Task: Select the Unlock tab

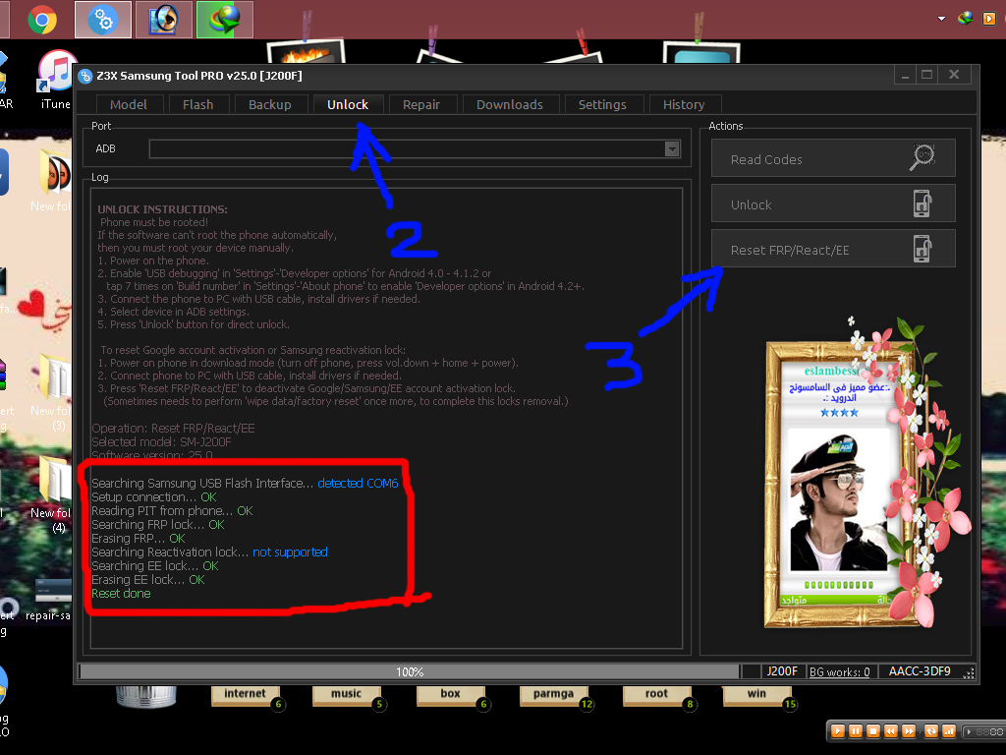Action: pos(348,104)
